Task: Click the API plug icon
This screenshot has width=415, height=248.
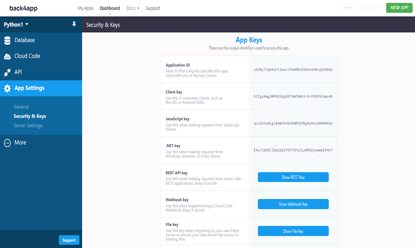Action: coord(7,72)
